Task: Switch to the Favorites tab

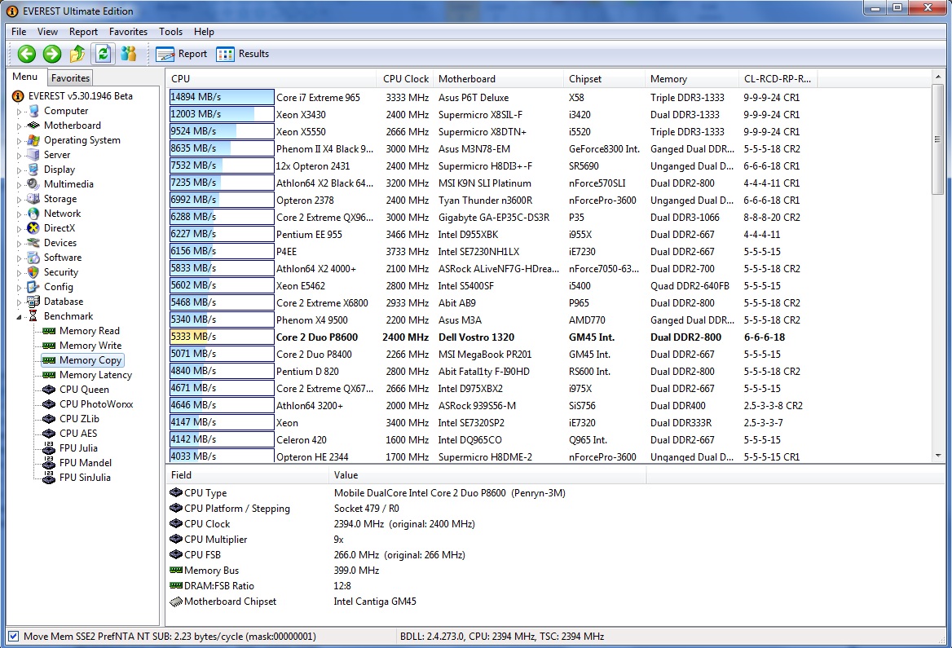Action: click(x=70, y=77)
